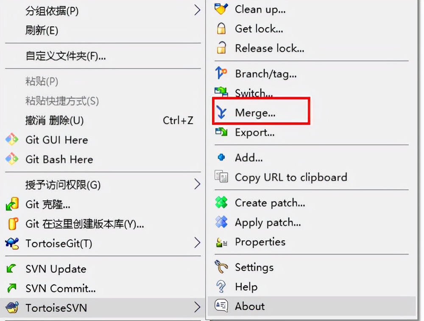This screenshot has width=424, height=321.
Task: Expand the 分组依据(P) submenu chevron
Action: (x=198, y=10)
